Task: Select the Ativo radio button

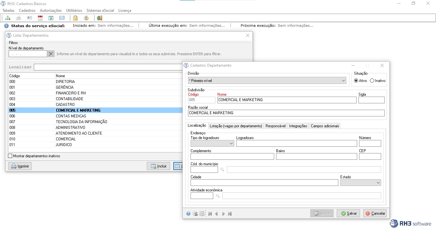Action: pos(356,81)
